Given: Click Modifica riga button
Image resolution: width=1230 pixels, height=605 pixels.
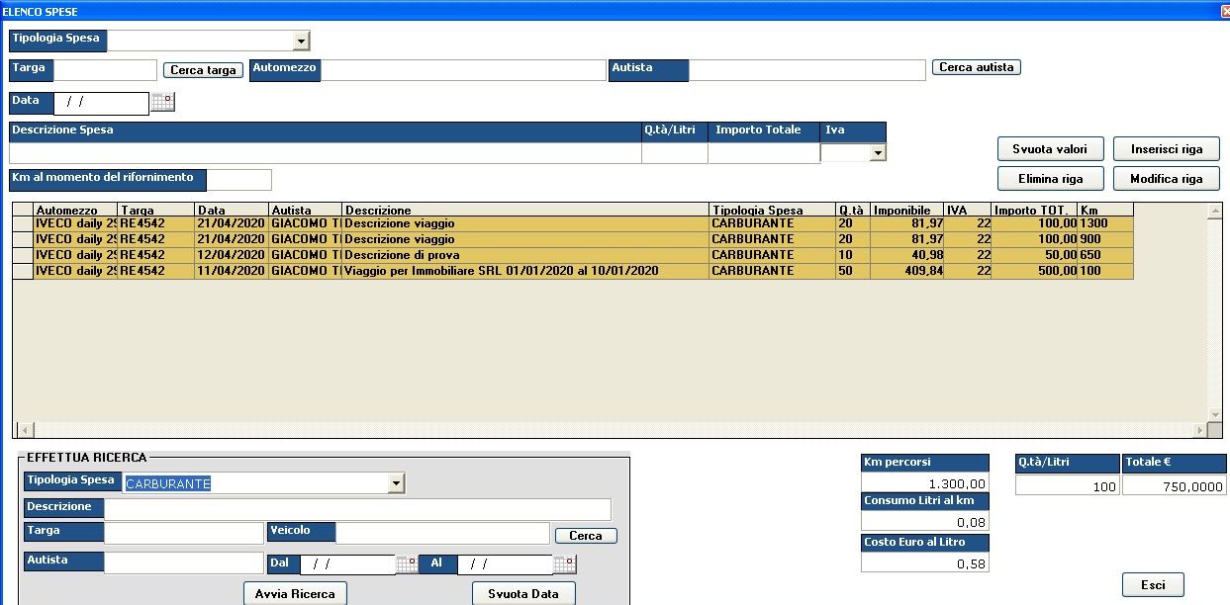Looking at the screenshot, I should 1167,179.
